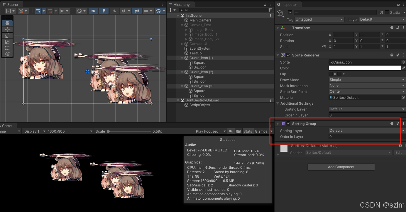Open the Tag Untagged dropdown
Image resolution: width=406 pixels, height=212 pixels.
[x=319, y=19]
